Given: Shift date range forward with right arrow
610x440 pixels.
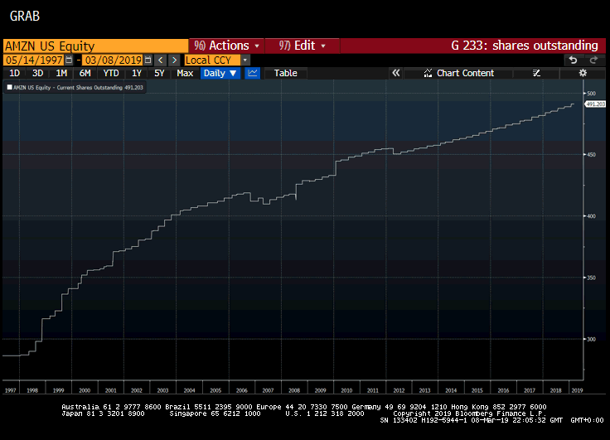Looking at the screenshot, I should (x=174, y=60).
